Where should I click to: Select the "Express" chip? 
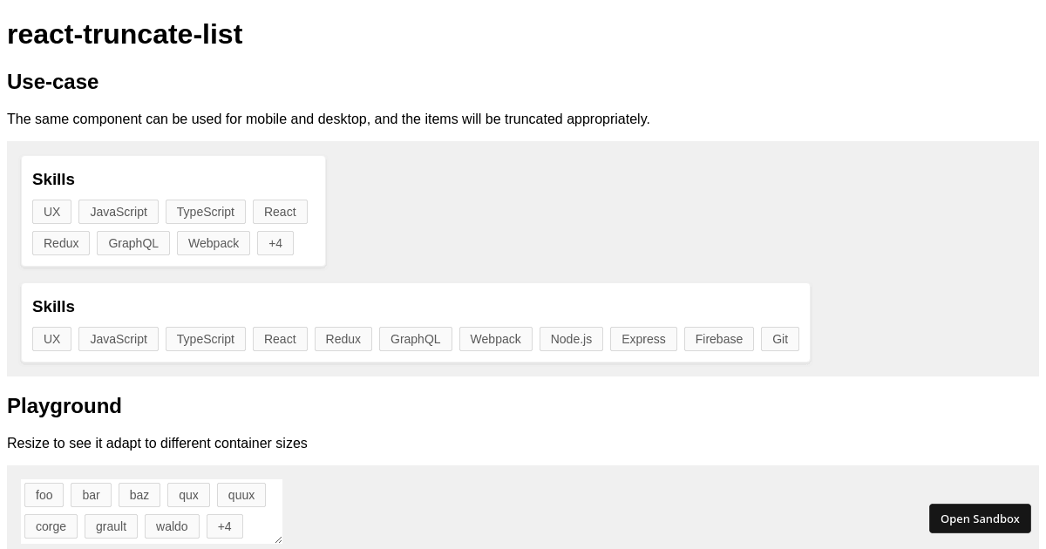(643, 339)
